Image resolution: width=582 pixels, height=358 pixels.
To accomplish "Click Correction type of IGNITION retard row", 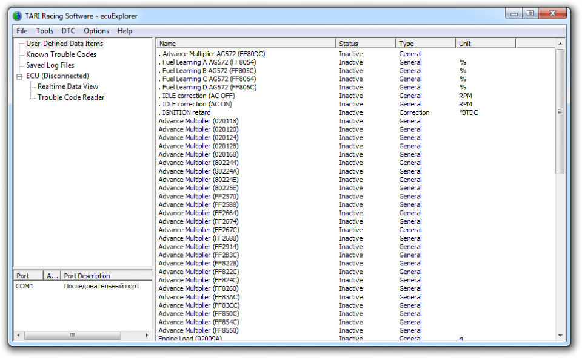I will (414, 112).
